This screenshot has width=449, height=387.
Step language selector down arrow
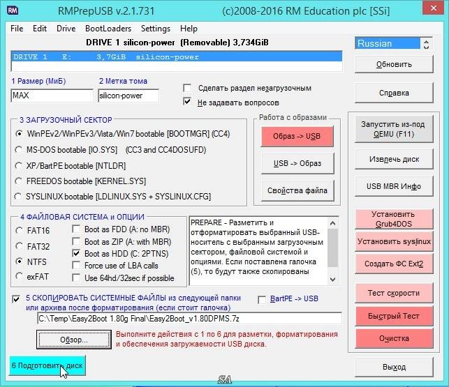pyautogui.click(x=426, y=46)
